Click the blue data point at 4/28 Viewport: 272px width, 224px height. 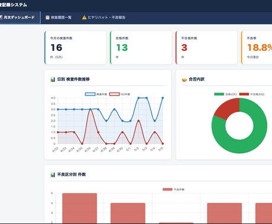106,121
